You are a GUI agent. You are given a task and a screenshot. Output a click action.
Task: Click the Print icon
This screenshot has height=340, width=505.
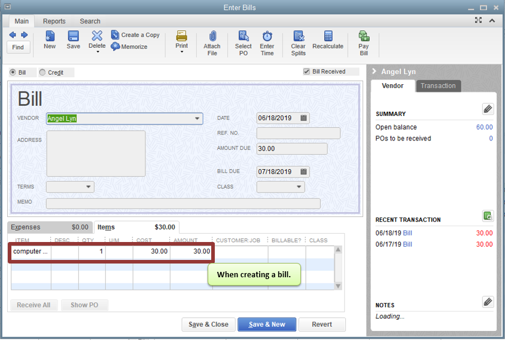tap(182, 36)
